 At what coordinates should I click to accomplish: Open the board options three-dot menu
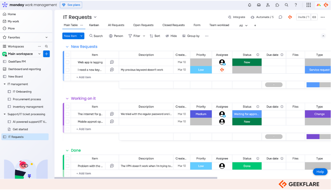(x=322, y=17)
